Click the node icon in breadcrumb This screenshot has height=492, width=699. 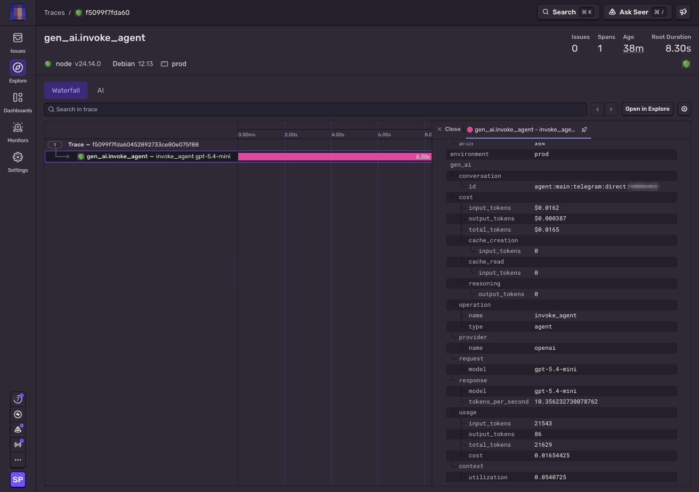point(79,12)
